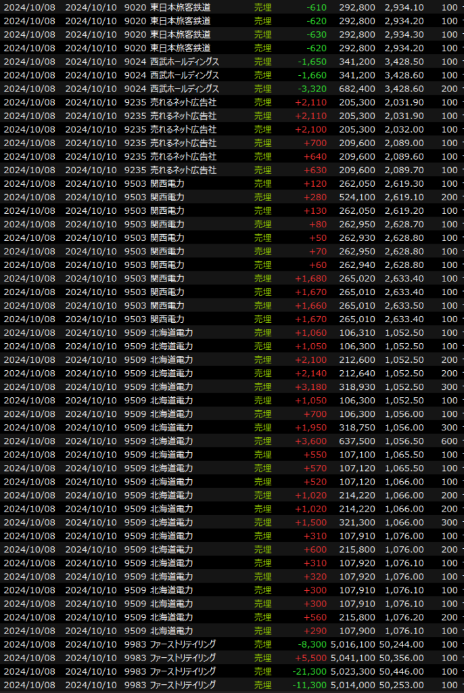Select the +5,500 profit for ファーストリテイリング
The width and height of the screenshot is (464, 693).
[312, 657]
